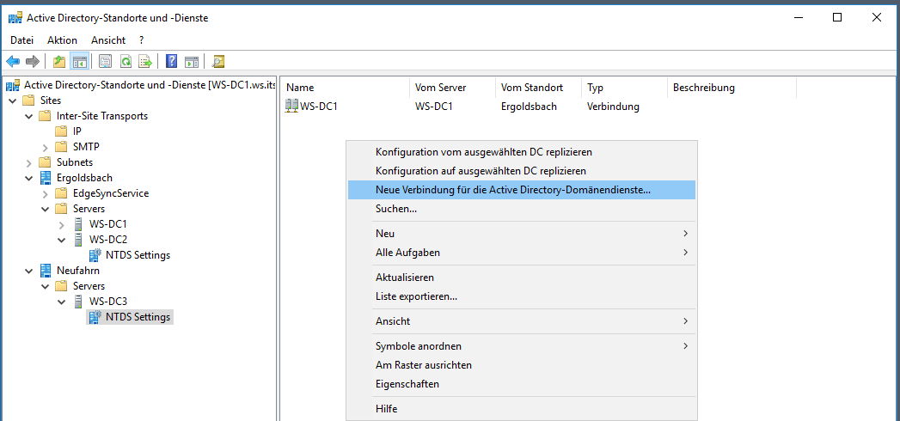This screenshot has width=900, height=421.
Task: Select NTDS Settings under WS-DC3
Action: pos(138,317)
